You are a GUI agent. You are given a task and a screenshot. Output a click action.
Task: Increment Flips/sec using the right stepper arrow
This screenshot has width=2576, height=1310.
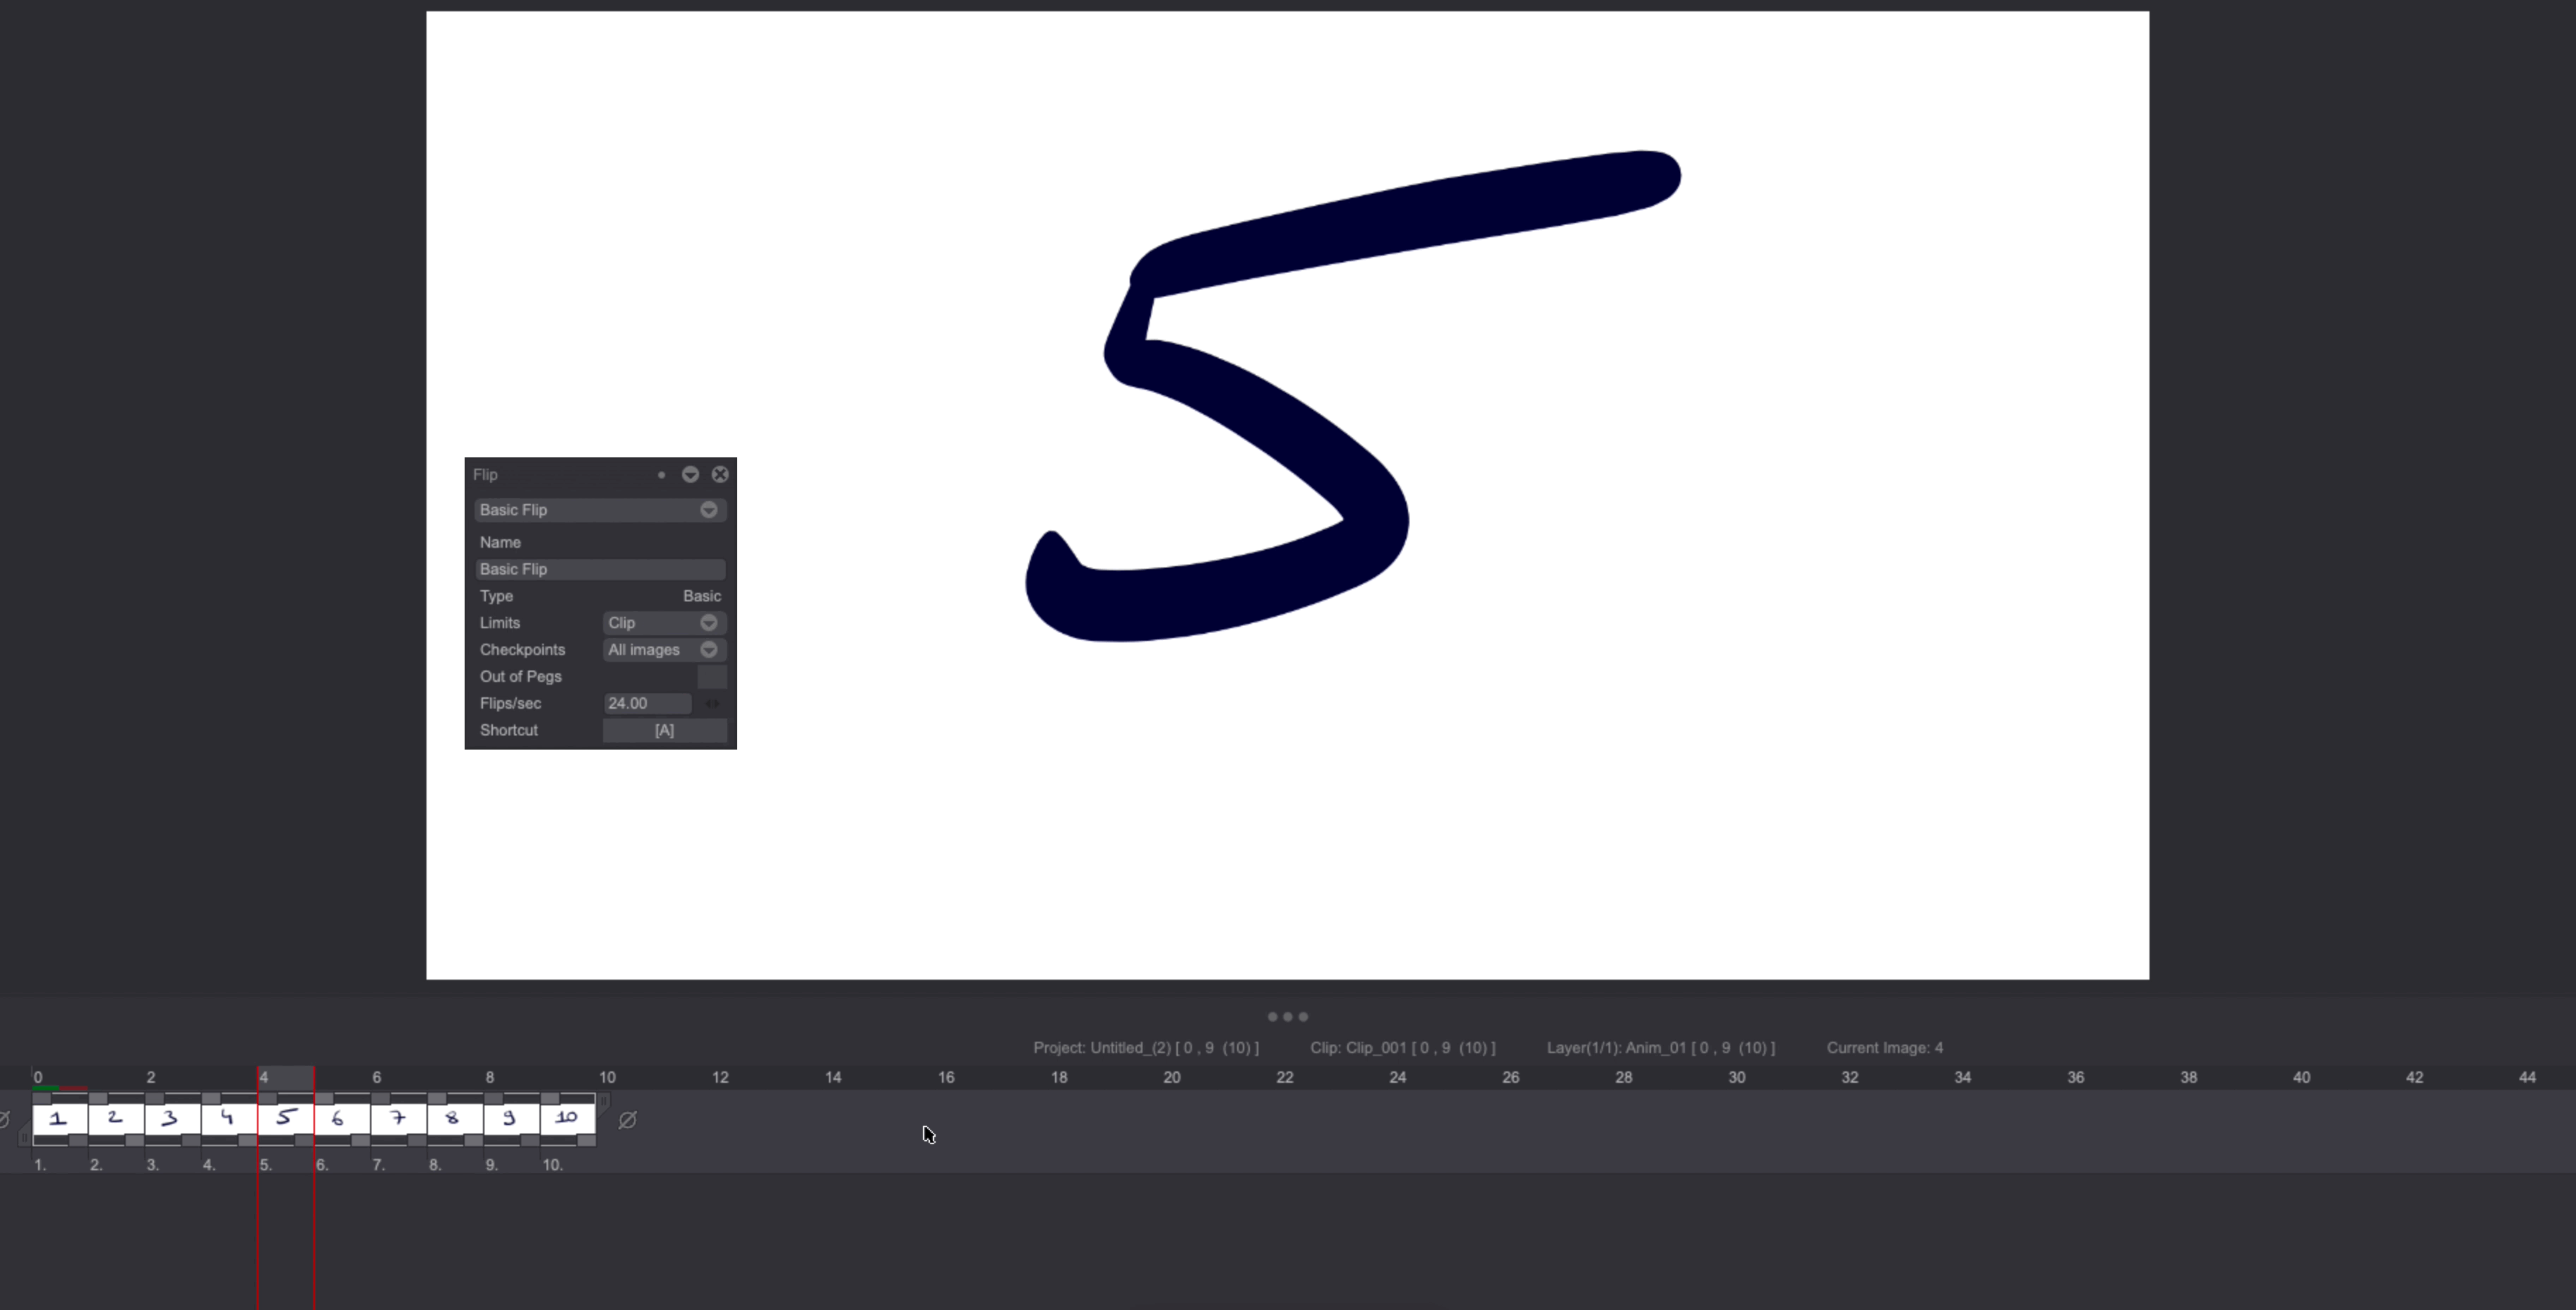717,704
